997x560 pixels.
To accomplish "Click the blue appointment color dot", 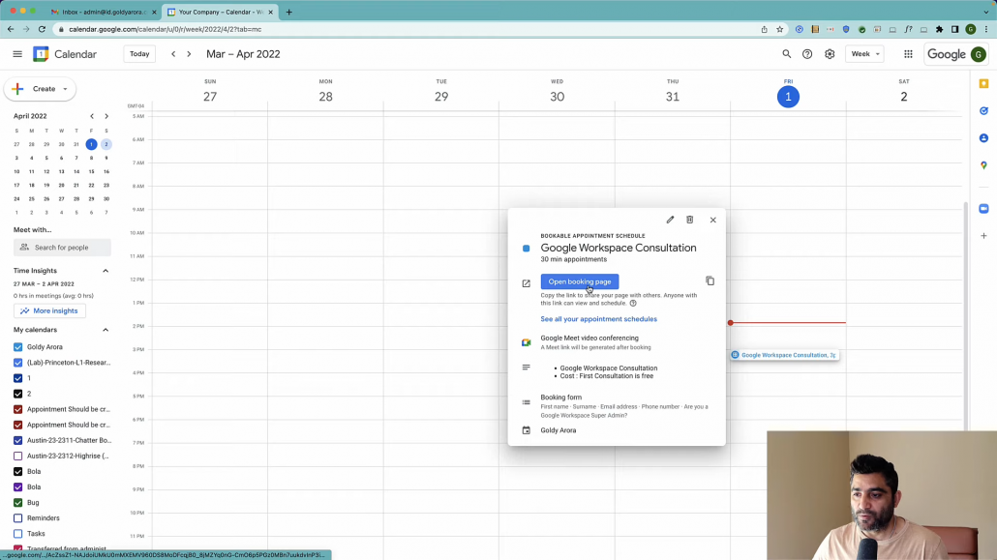I will (x=526, y=249).
